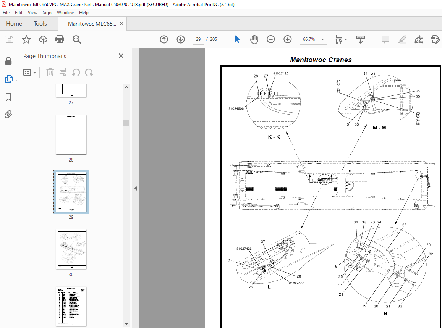The image size is (442, 328).
Task: Select page 30 thumbnail
Action: click(71, 249)
